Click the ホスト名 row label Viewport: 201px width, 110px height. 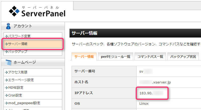click(x=81, y=82)
